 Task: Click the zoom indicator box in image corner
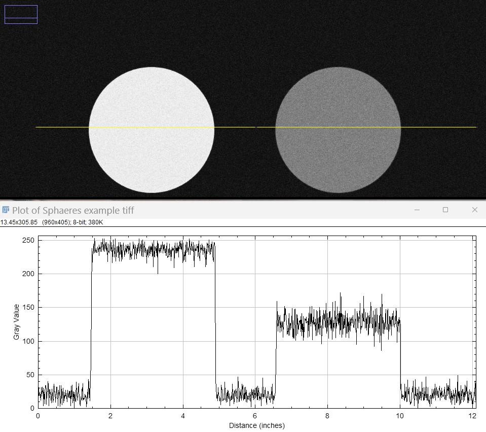[21, 14]
